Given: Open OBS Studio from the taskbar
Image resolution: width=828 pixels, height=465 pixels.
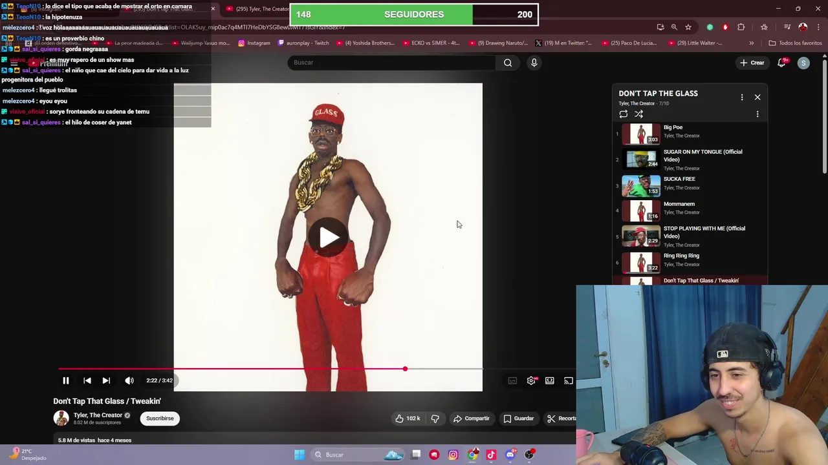Looking at the screenshot, I should tap(530, 455).
